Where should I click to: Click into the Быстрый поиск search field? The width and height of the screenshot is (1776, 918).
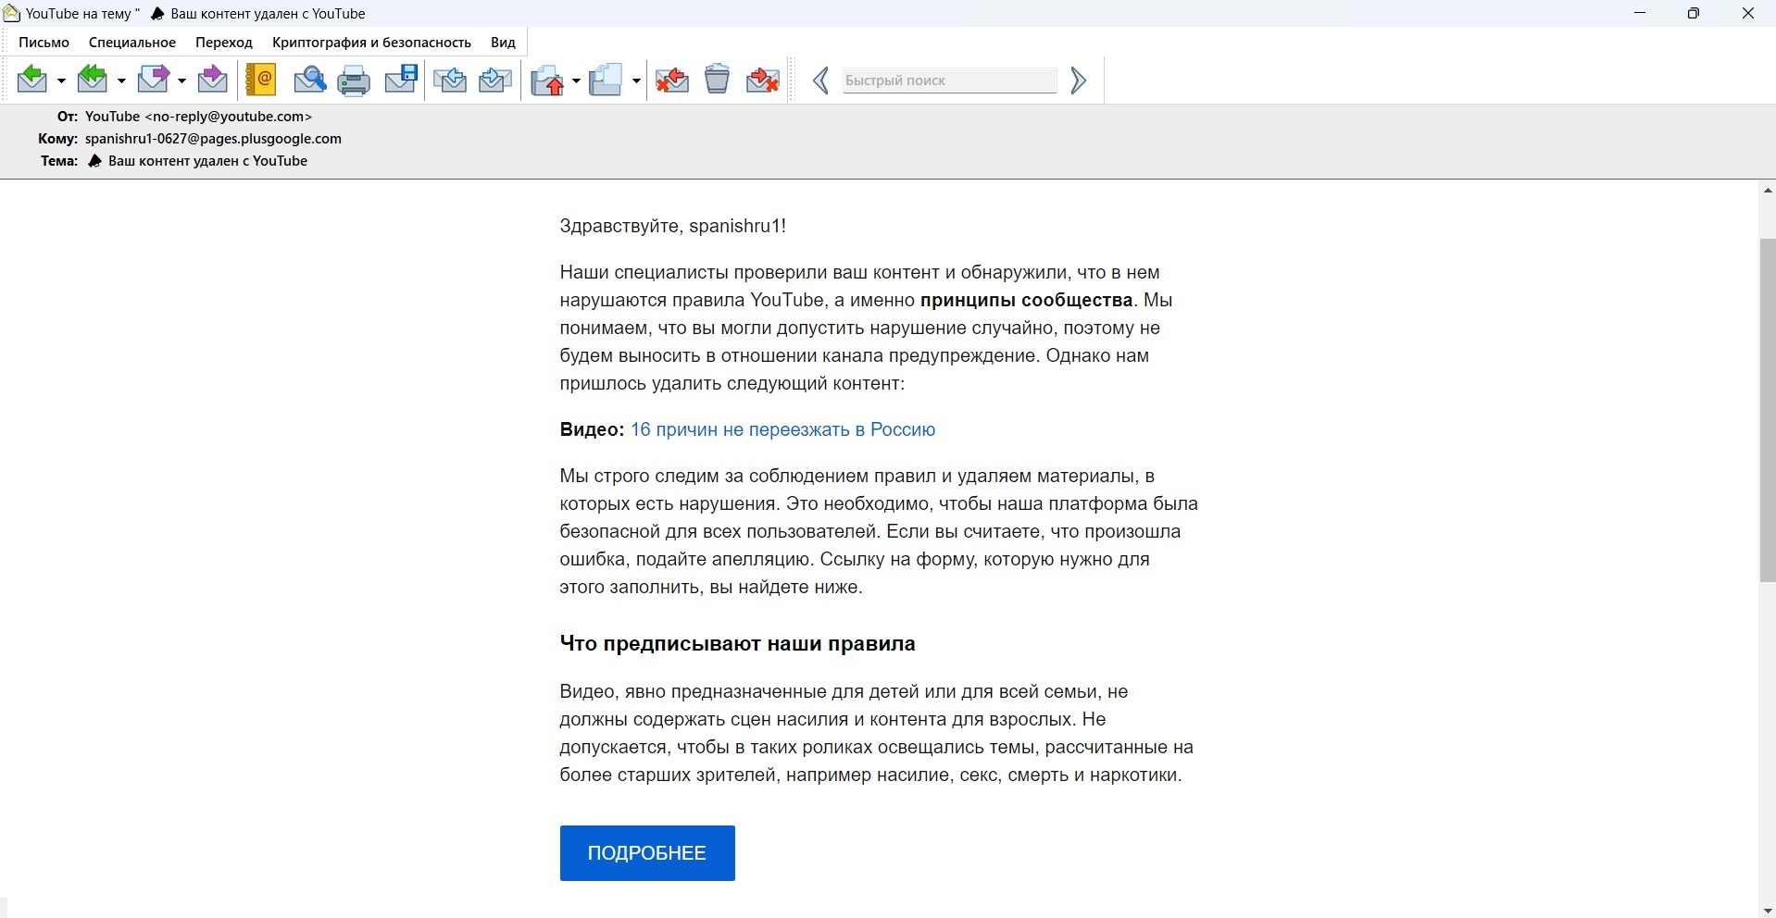[950, 81]
